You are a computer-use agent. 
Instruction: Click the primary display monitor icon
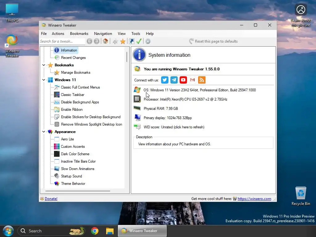pyautogui.click(x=138, y=118)
